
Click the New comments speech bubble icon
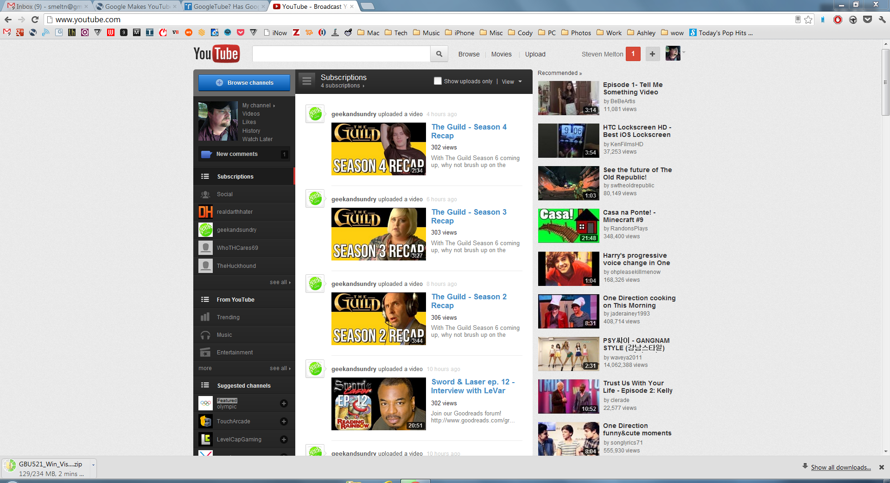click(x=205, y=154)
